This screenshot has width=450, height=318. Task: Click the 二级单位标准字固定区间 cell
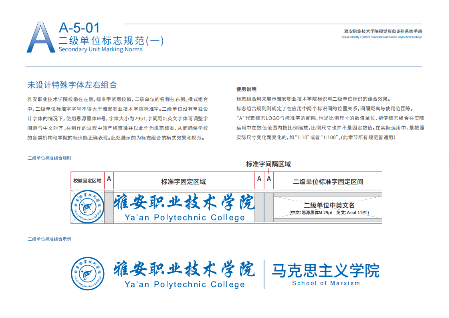[x=328, y=182]
